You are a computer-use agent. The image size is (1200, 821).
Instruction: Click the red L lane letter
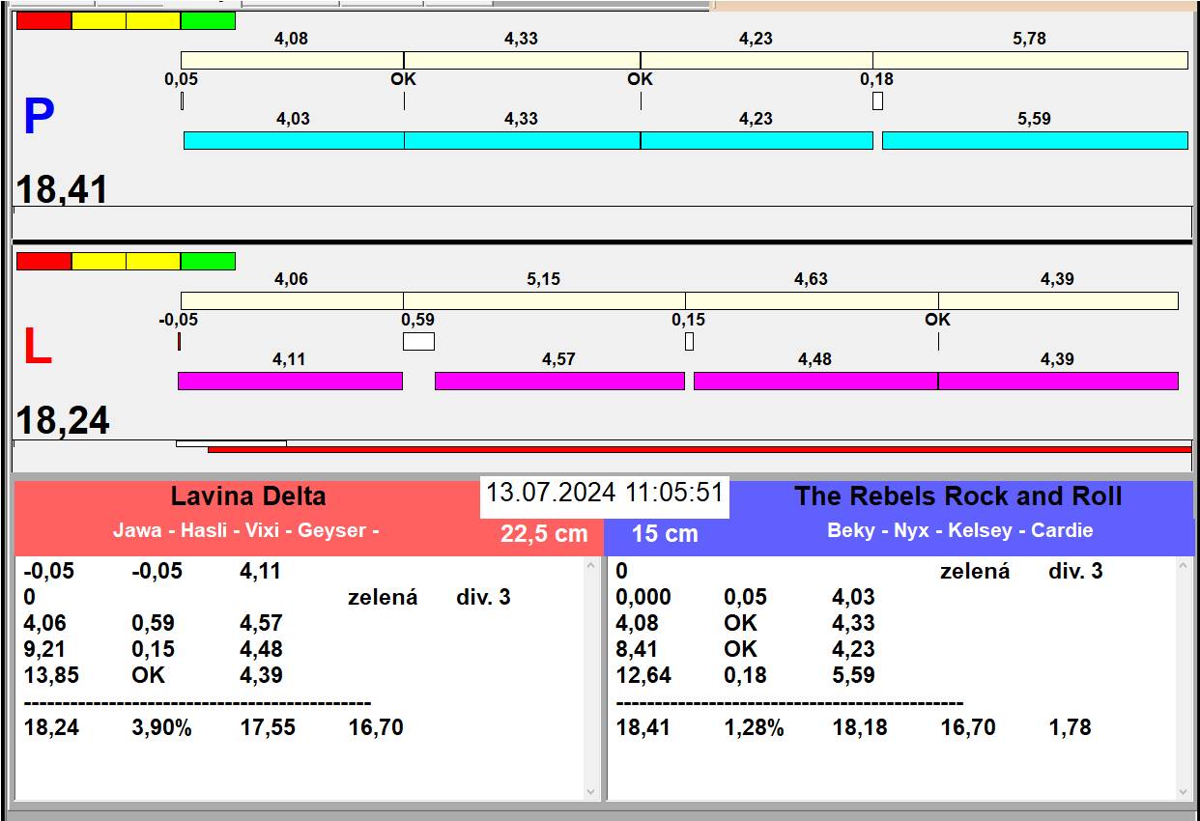click(37, 348)
